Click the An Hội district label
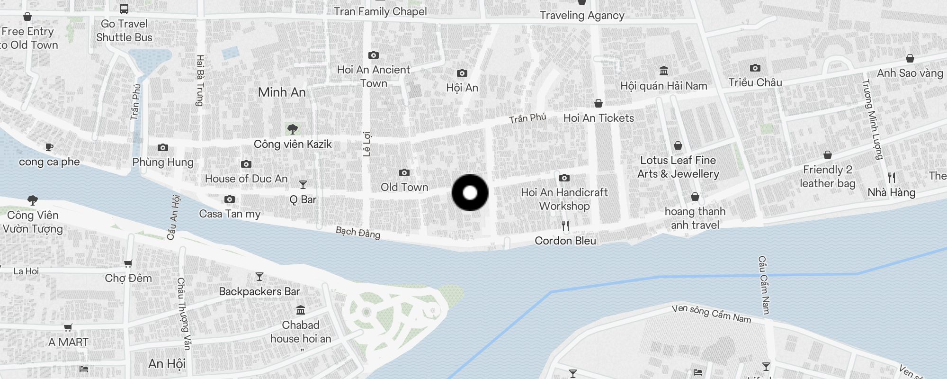947x379 pixels. click(167, 363)
